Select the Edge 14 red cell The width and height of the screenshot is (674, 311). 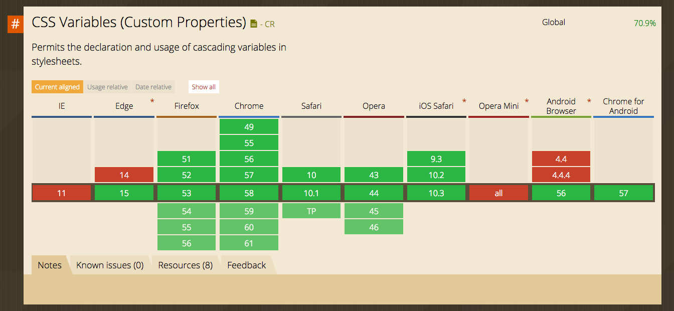click(124, 175)
